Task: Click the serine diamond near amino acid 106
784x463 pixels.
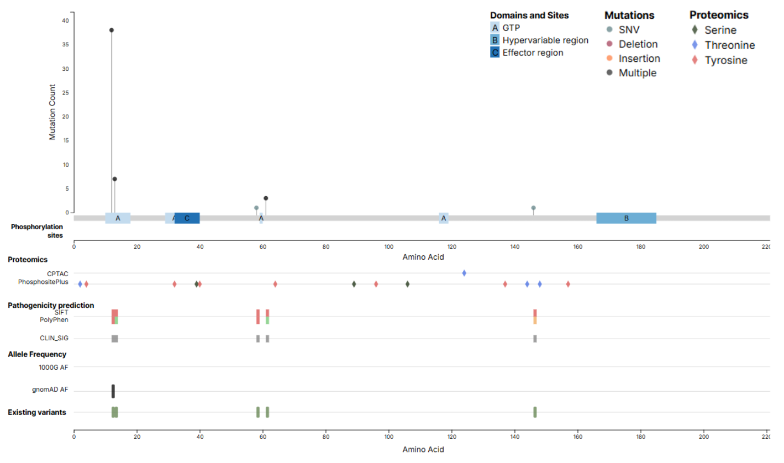Action: pyautogui.click(x=408, y=284)
